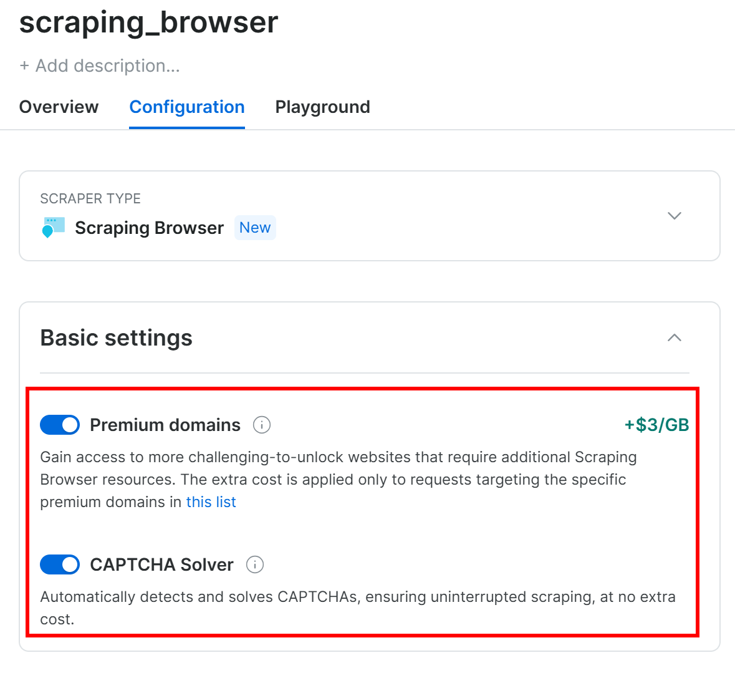Click Add description placeholder text

(99, 65)
